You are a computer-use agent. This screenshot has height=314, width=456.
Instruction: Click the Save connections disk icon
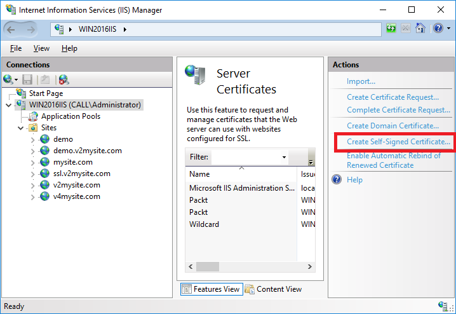(x=27, y=79)
